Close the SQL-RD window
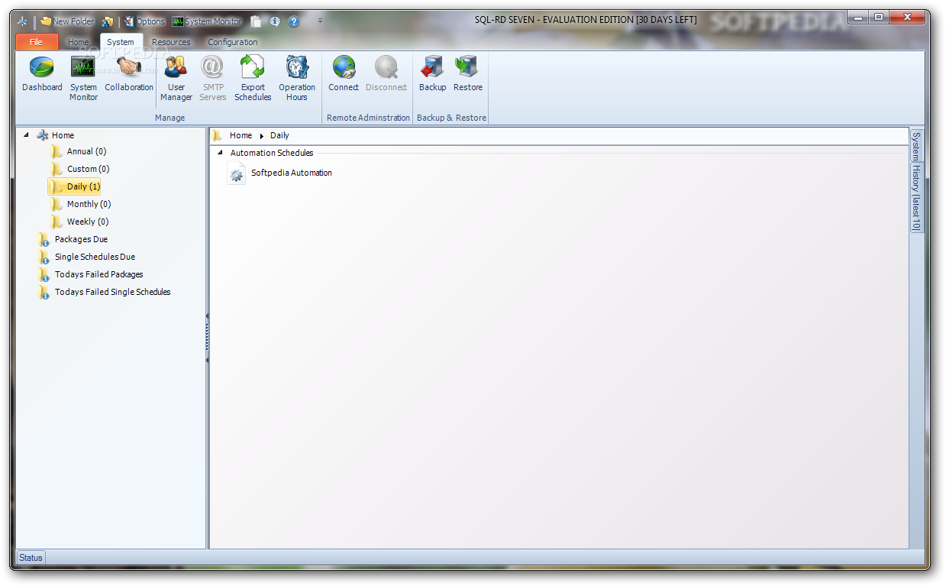 click(x=906, y=17)
